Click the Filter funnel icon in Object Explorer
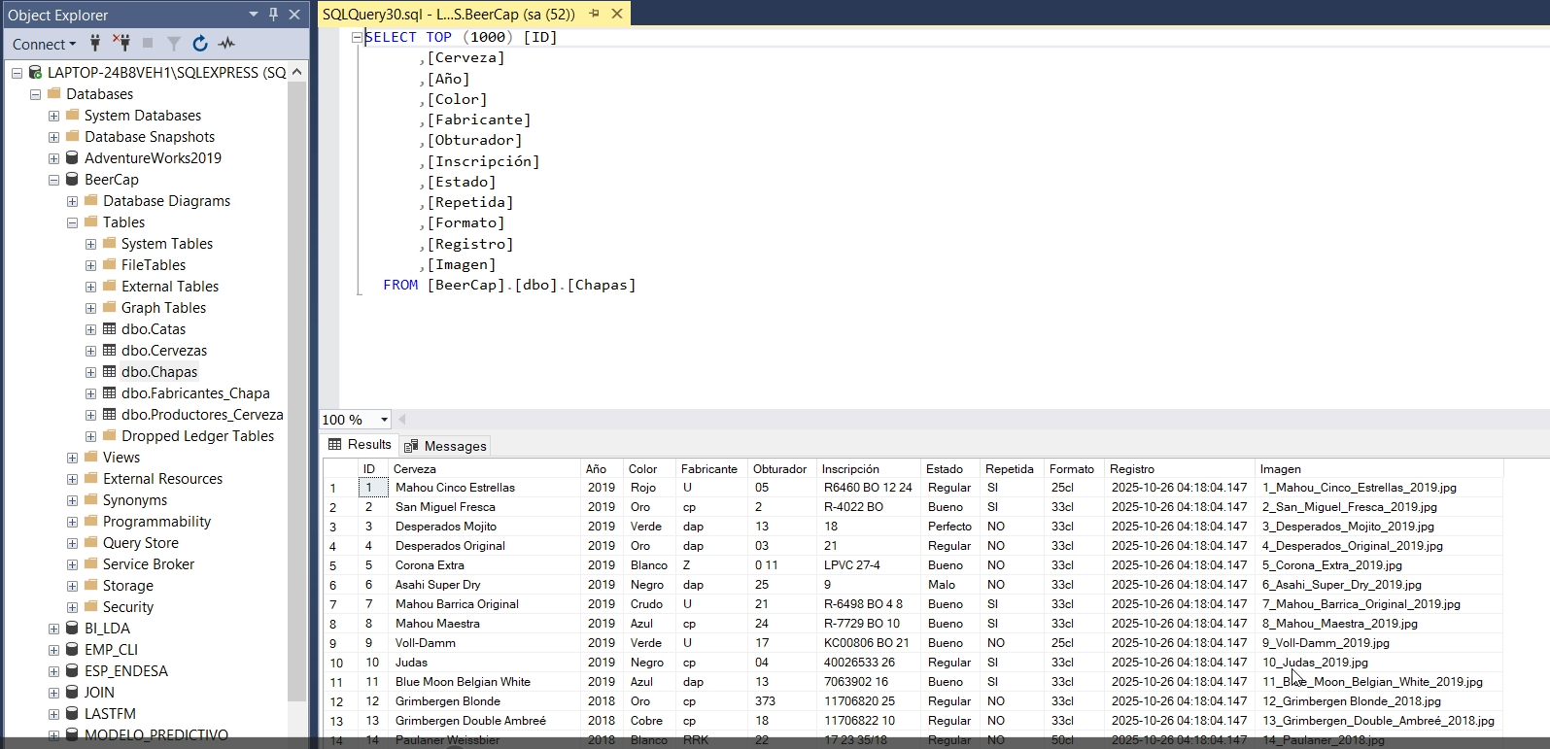This screenshot has height=749, width=1550. [174, 43]
